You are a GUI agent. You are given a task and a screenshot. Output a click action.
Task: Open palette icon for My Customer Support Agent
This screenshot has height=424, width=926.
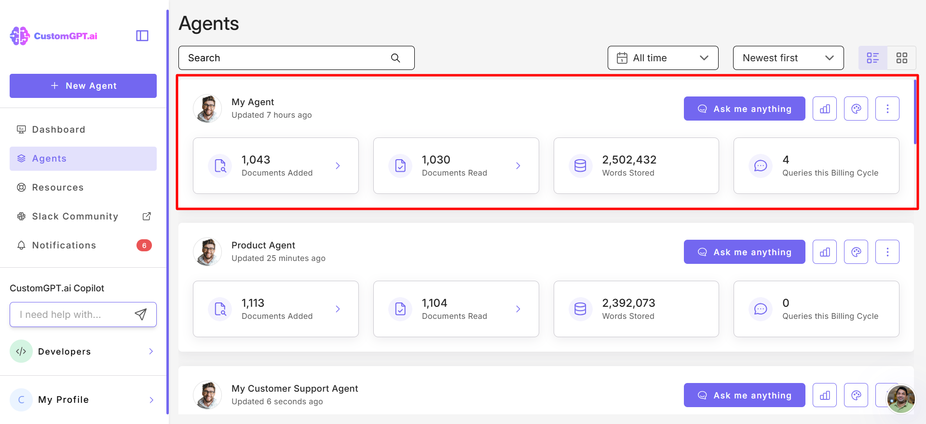pyautogui.click(x=856, y=395)
